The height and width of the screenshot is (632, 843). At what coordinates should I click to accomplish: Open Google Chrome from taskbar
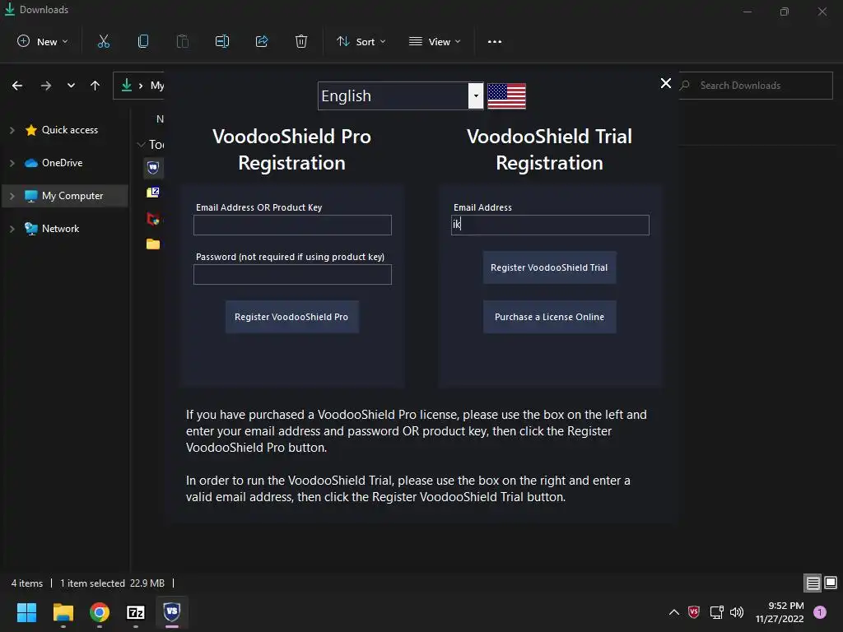pos(100,612)
